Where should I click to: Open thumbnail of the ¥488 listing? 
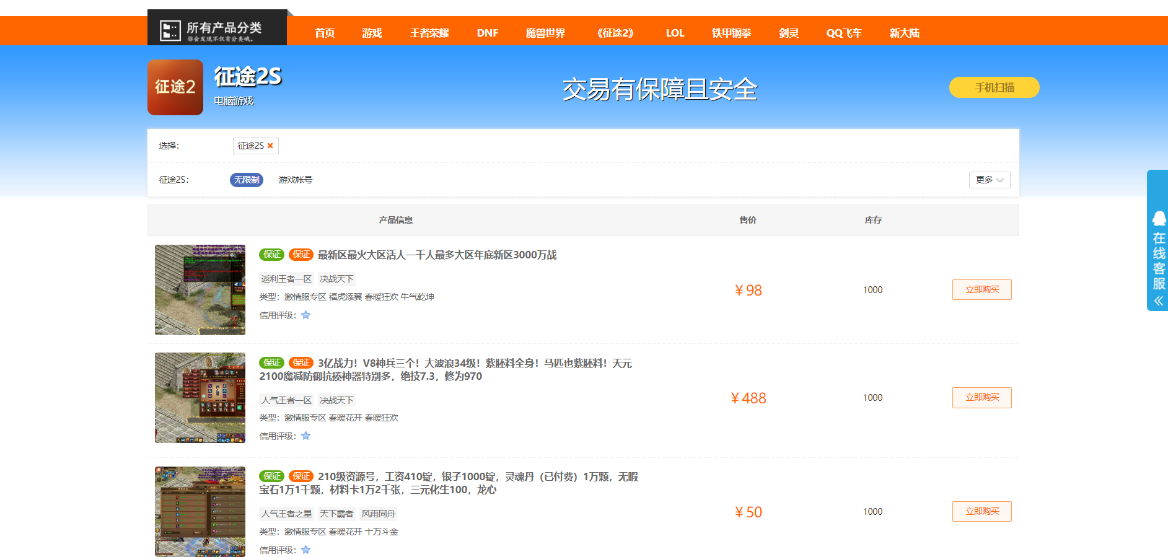click(x=200, y=398)
